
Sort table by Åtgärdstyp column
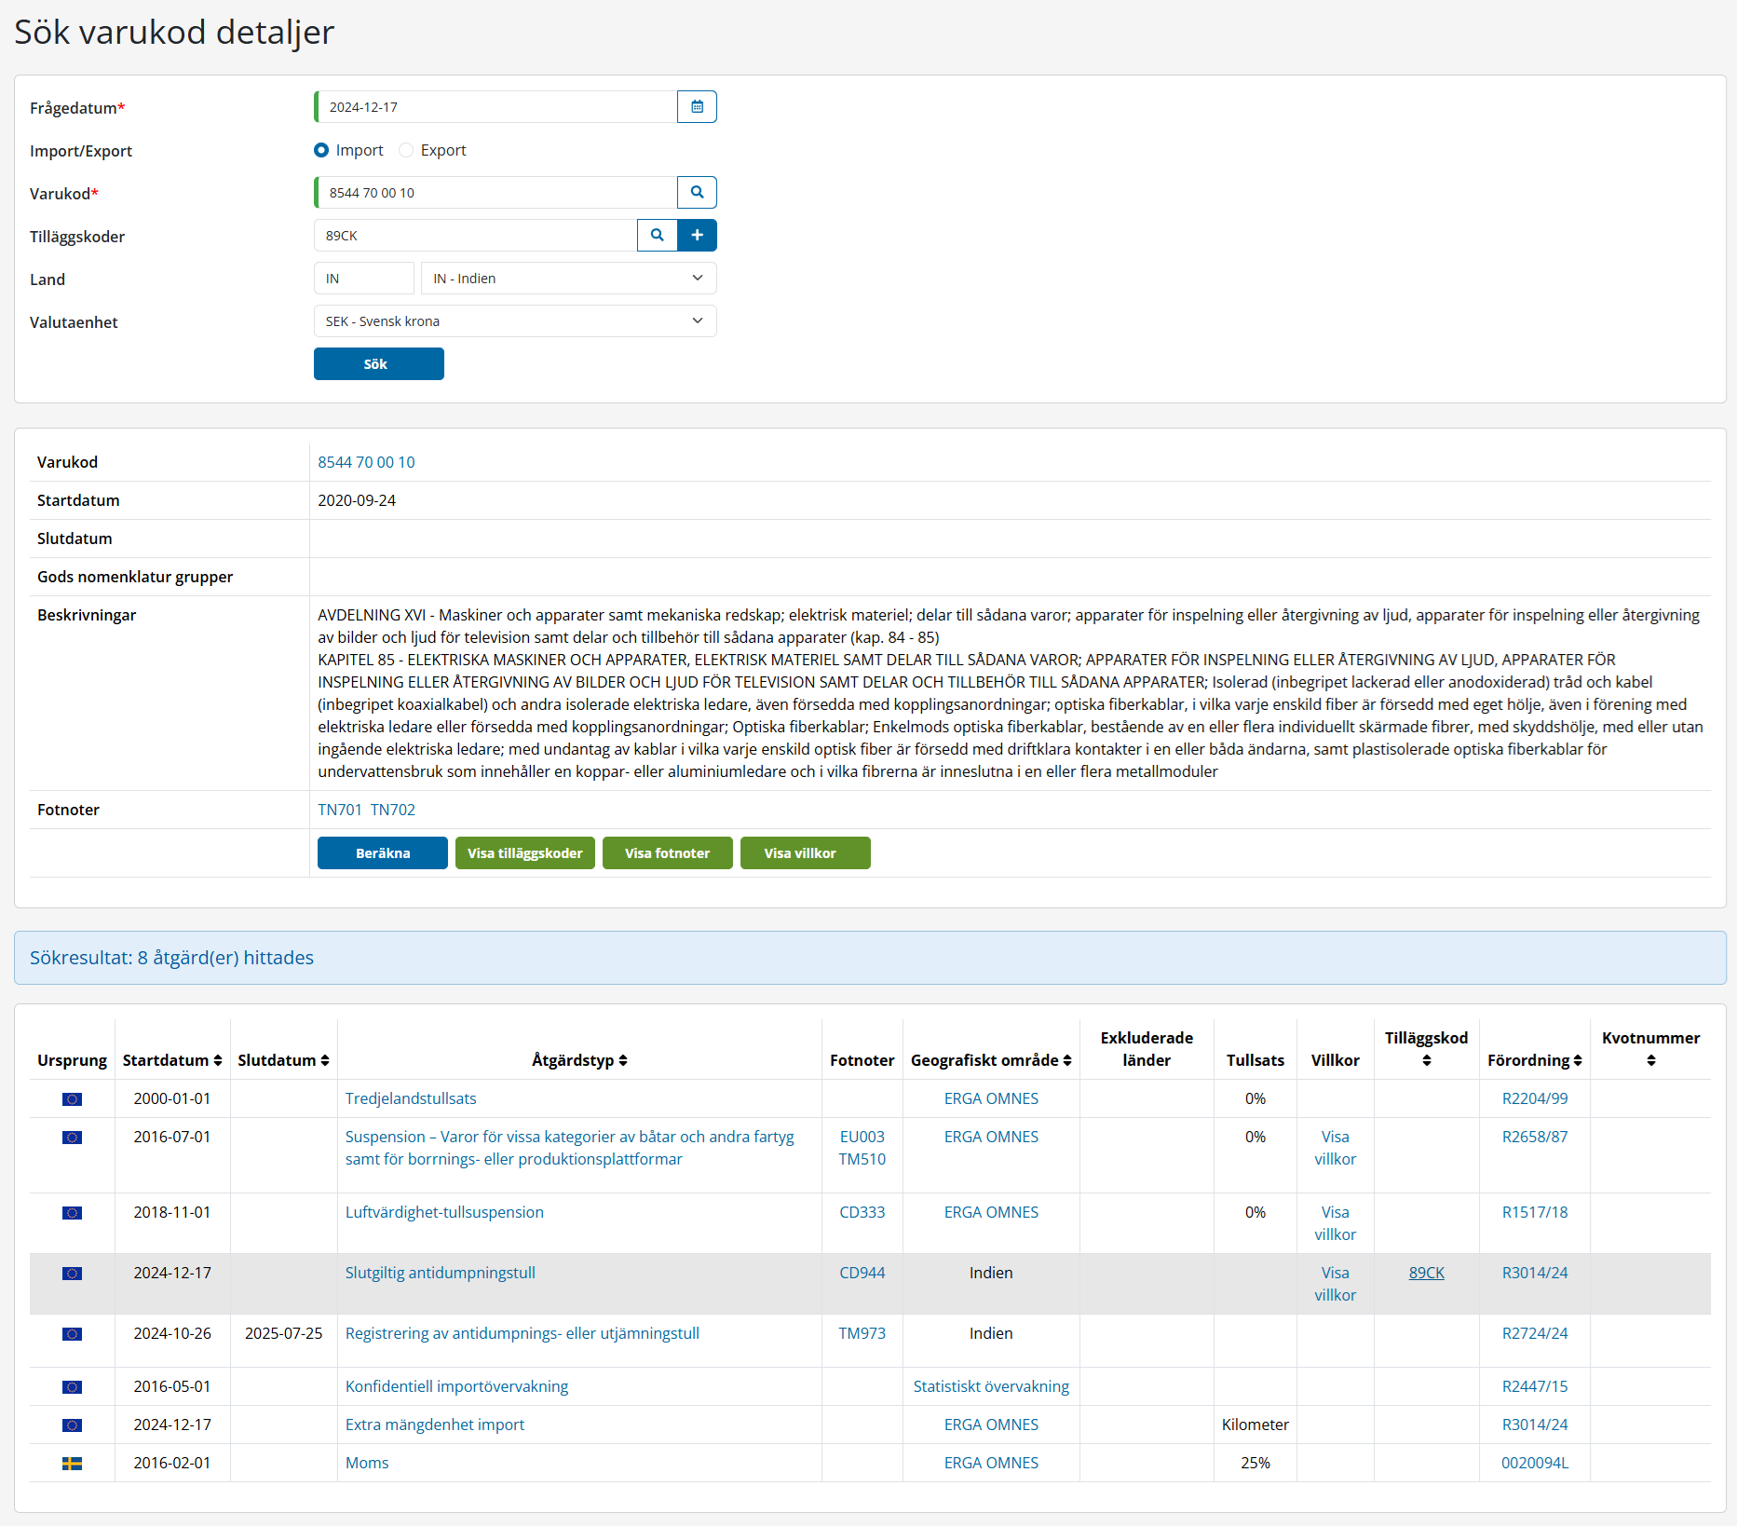pos(623,1060)
